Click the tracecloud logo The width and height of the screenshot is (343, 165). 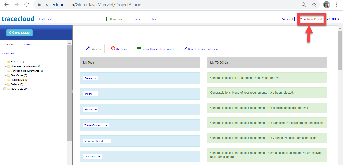point(18,19)
